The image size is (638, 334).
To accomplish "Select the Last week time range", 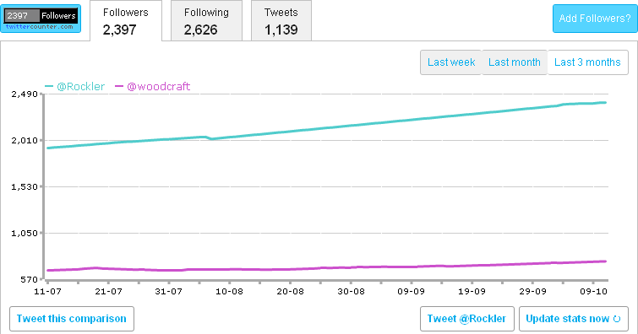I will pos(451,62).
